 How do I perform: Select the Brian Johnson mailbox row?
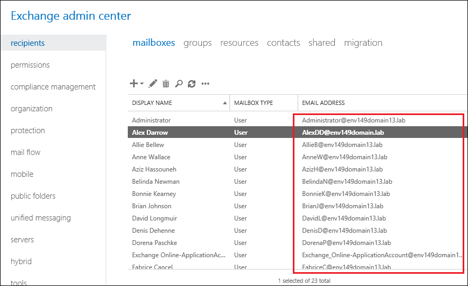[297, 206]
